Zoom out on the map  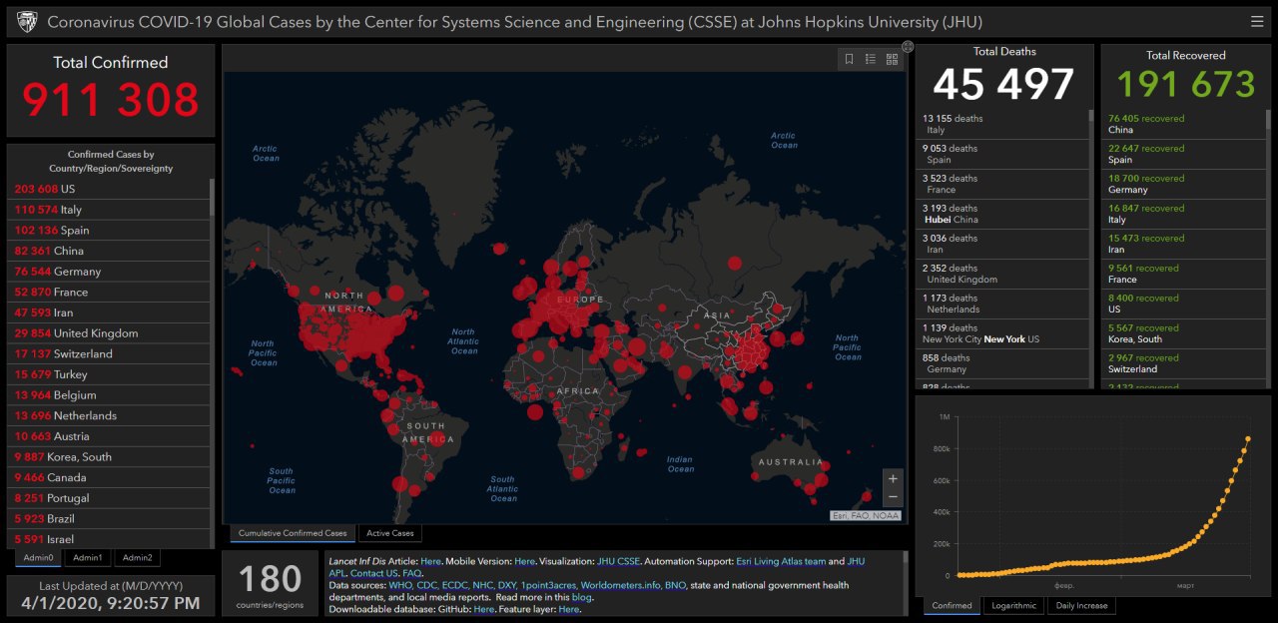coord(893,497)
